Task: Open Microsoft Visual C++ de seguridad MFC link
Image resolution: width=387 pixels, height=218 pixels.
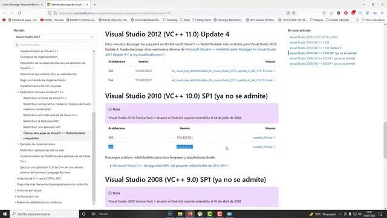Action: [171, 165]
